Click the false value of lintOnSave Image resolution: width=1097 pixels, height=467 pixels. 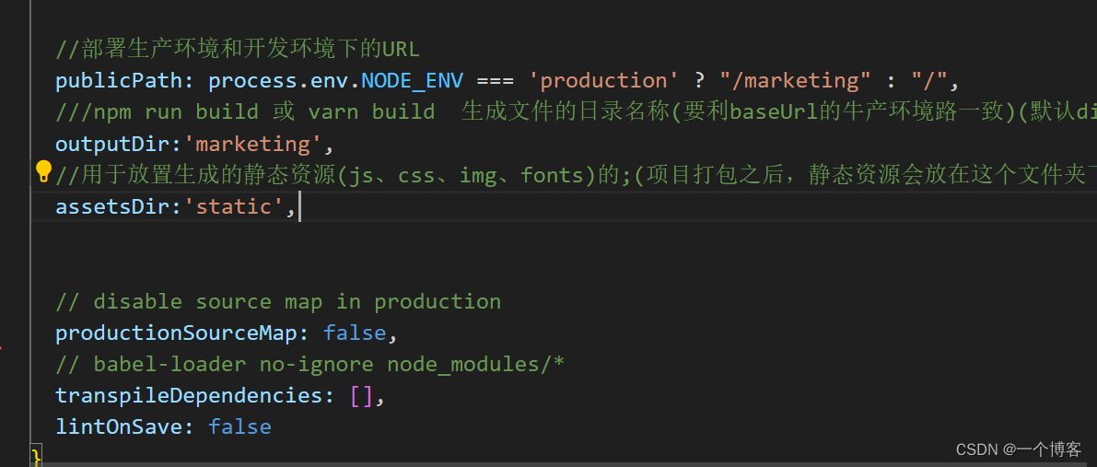pyautogui.click(x=240, y=427)
